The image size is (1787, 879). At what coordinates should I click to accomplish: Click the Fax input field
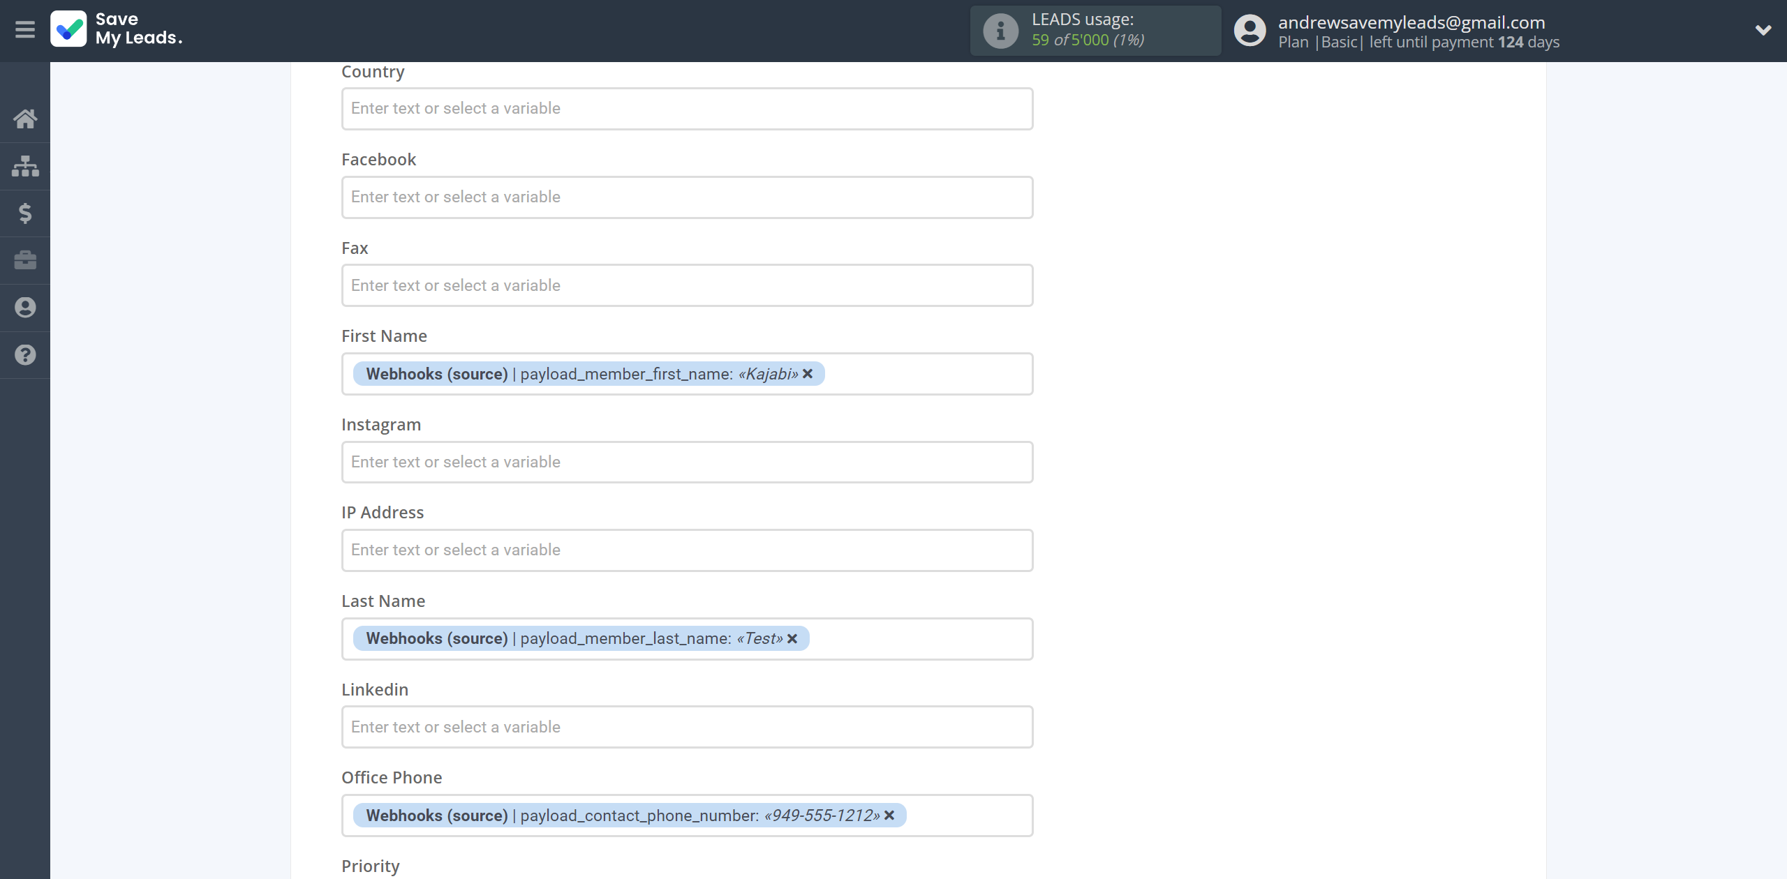click(687, 285)
